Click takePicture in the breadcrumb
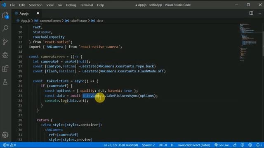Viewport: 264px width, 148px height. 78,21
